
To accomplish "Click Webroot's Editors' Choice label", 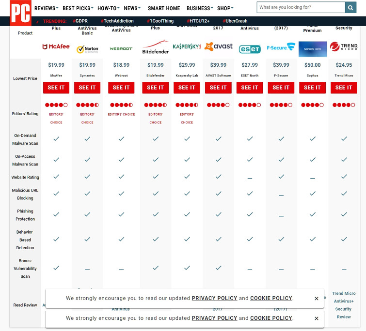I will (121, 114).
